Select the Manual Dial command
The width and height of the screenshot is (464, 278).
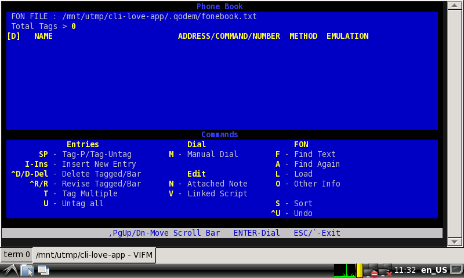point(204,154)
